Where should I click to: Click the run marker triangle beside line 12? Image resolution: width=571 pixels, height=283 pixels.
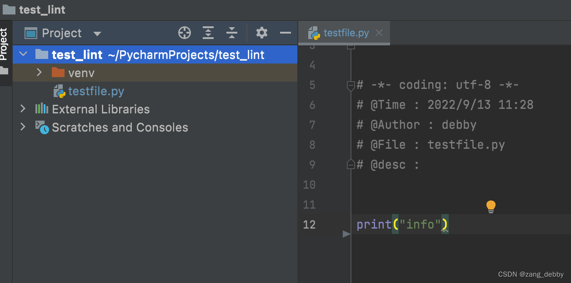coord(346,234)
